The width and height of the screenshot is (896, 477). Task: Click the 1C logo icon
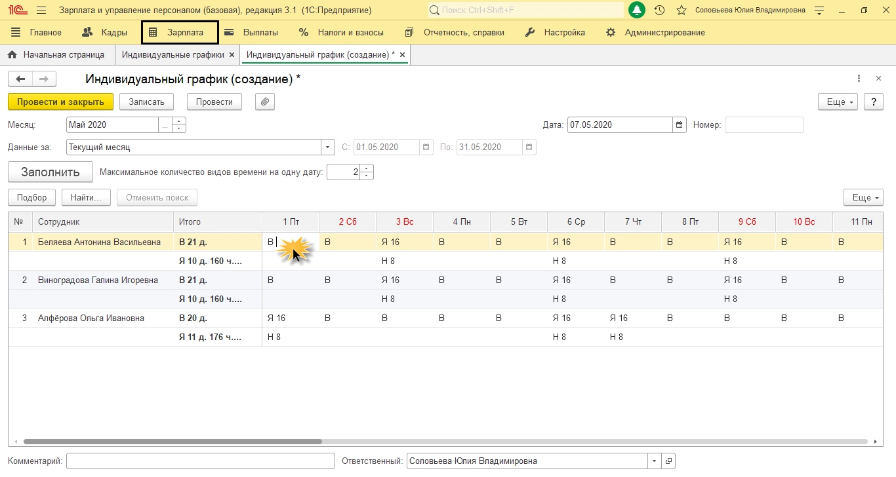point(17,10)
